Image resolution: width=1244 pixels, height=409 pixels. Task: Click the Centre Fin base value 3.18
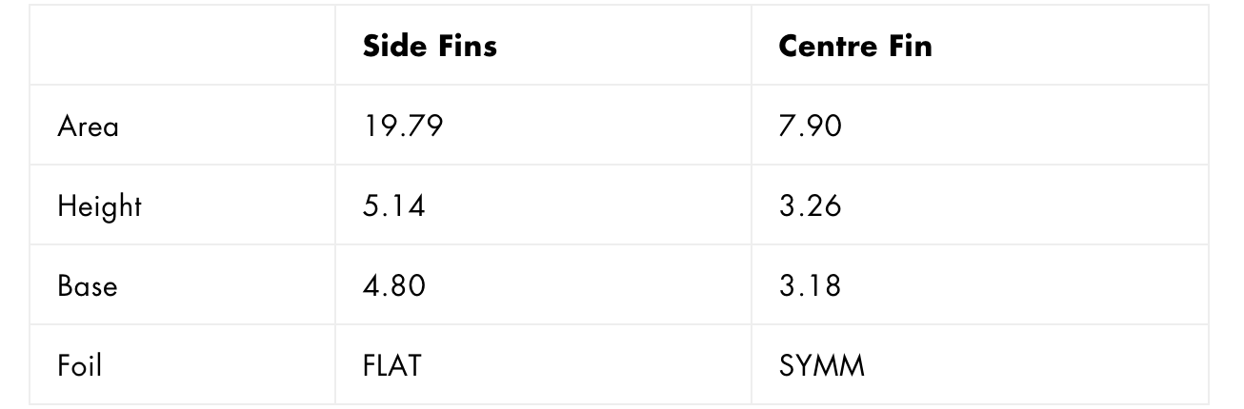[x=810, y=285]
